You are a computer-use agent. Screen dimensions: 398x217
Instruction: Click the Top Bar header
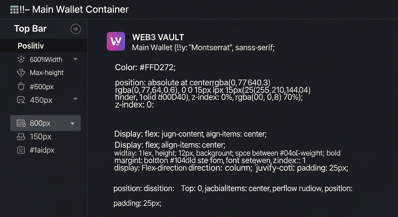30,29
